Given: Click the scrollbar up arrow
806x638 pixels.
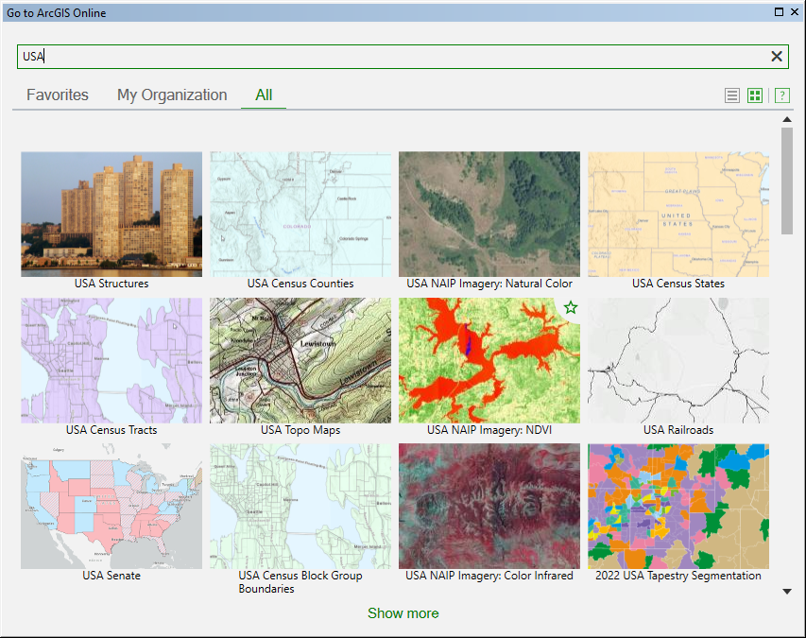Looking at the screenshot, I should pos(786,119).
